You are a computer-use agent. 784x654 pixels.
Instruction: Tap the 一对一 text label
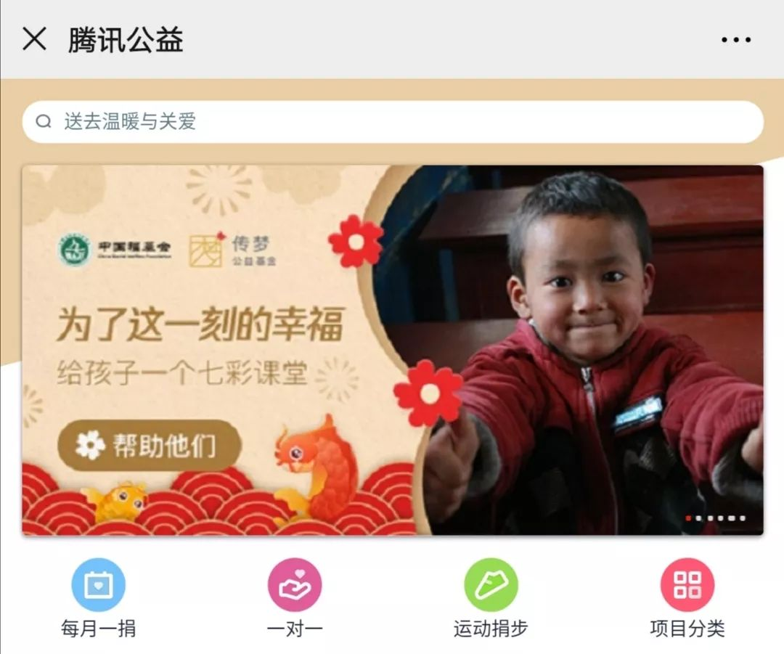tap(295, 629)
